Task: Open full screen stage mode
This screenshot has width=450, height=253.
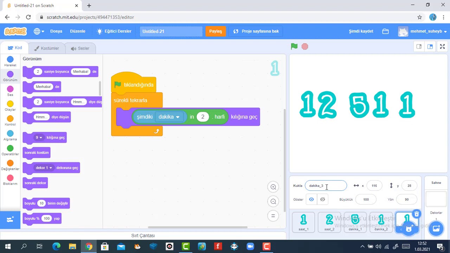Action: click(442, 46)
